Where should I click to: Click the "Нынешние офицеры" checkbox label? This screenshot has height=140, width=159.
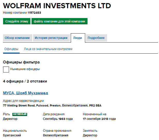click(x=25, y=69)
